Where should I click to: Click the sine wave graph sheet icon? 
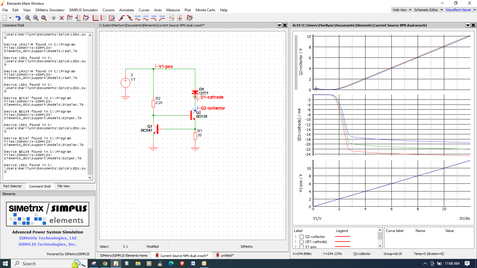coord(172,18)
